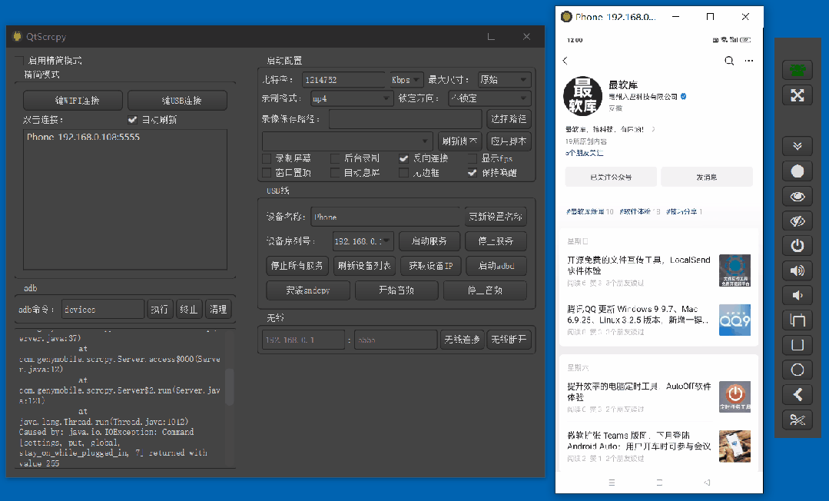The height and width of the screenshot is (501, 829).
Task: Open the Kbps unit dropdown
Action: tap(406, 80)
